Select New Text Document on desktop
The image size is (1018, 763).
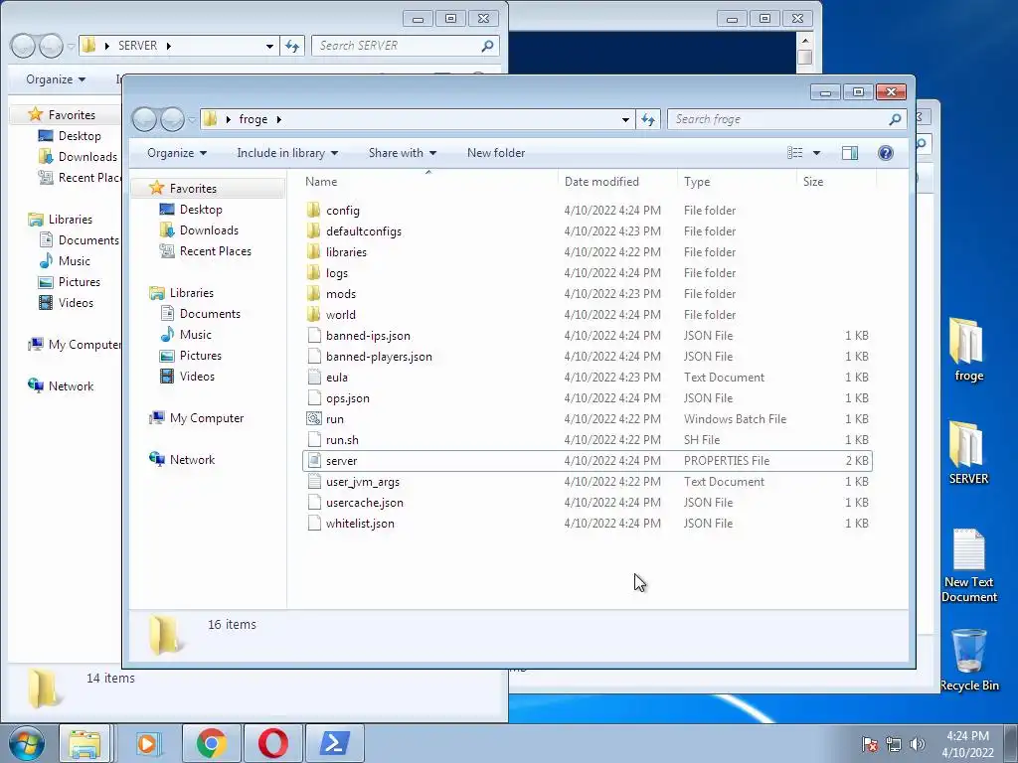tap(968, 565)
